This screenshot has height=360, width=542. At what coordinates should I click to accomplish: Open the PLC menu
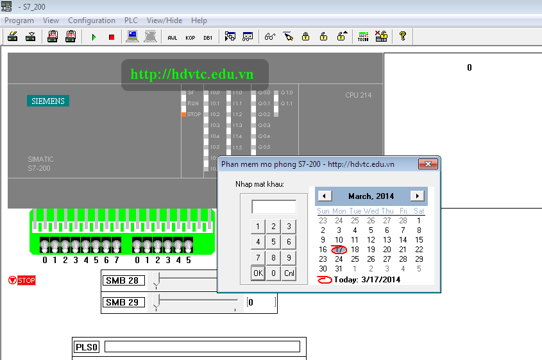[131, 21]
